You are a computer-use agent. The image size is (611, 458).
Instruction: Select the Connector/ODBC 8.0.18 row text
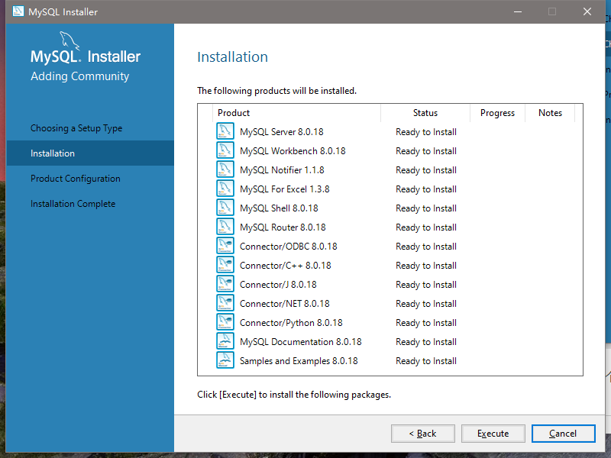289,247
